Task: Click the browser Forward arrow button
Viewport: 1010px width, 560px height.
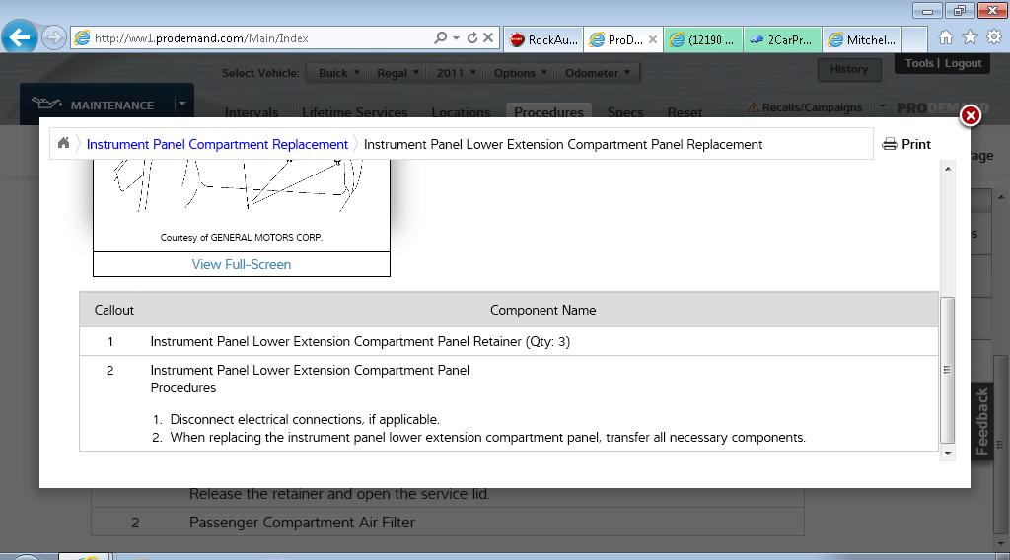Action: pyautogui.click(x=54, y=38)
